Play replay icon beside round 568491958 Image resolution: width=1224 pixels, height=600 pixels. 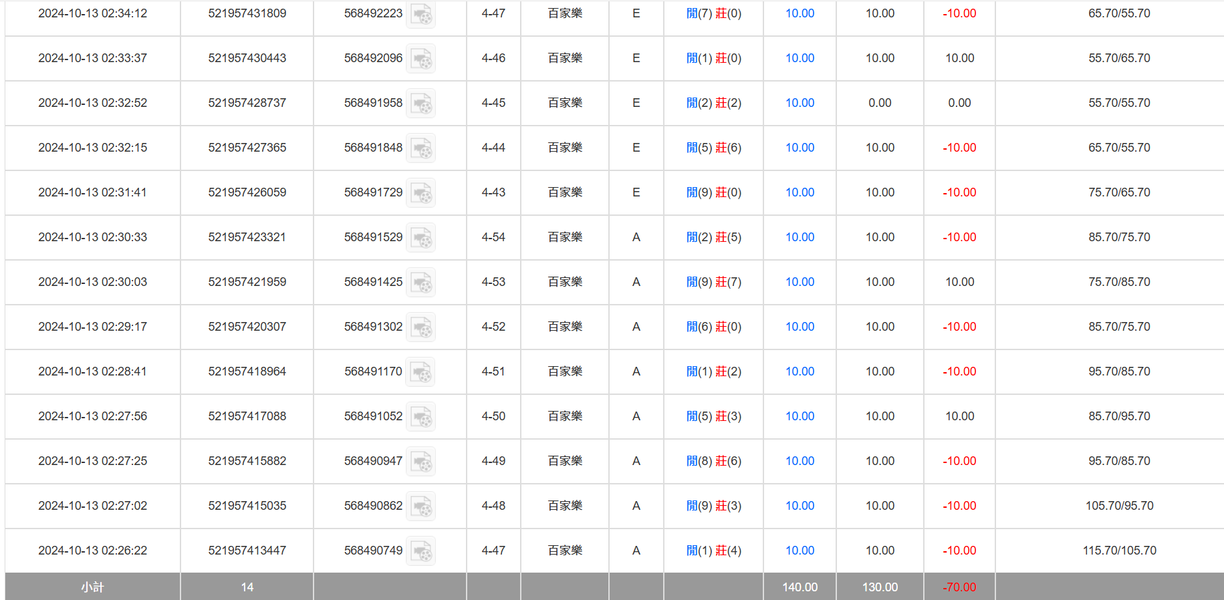[421, 104]
